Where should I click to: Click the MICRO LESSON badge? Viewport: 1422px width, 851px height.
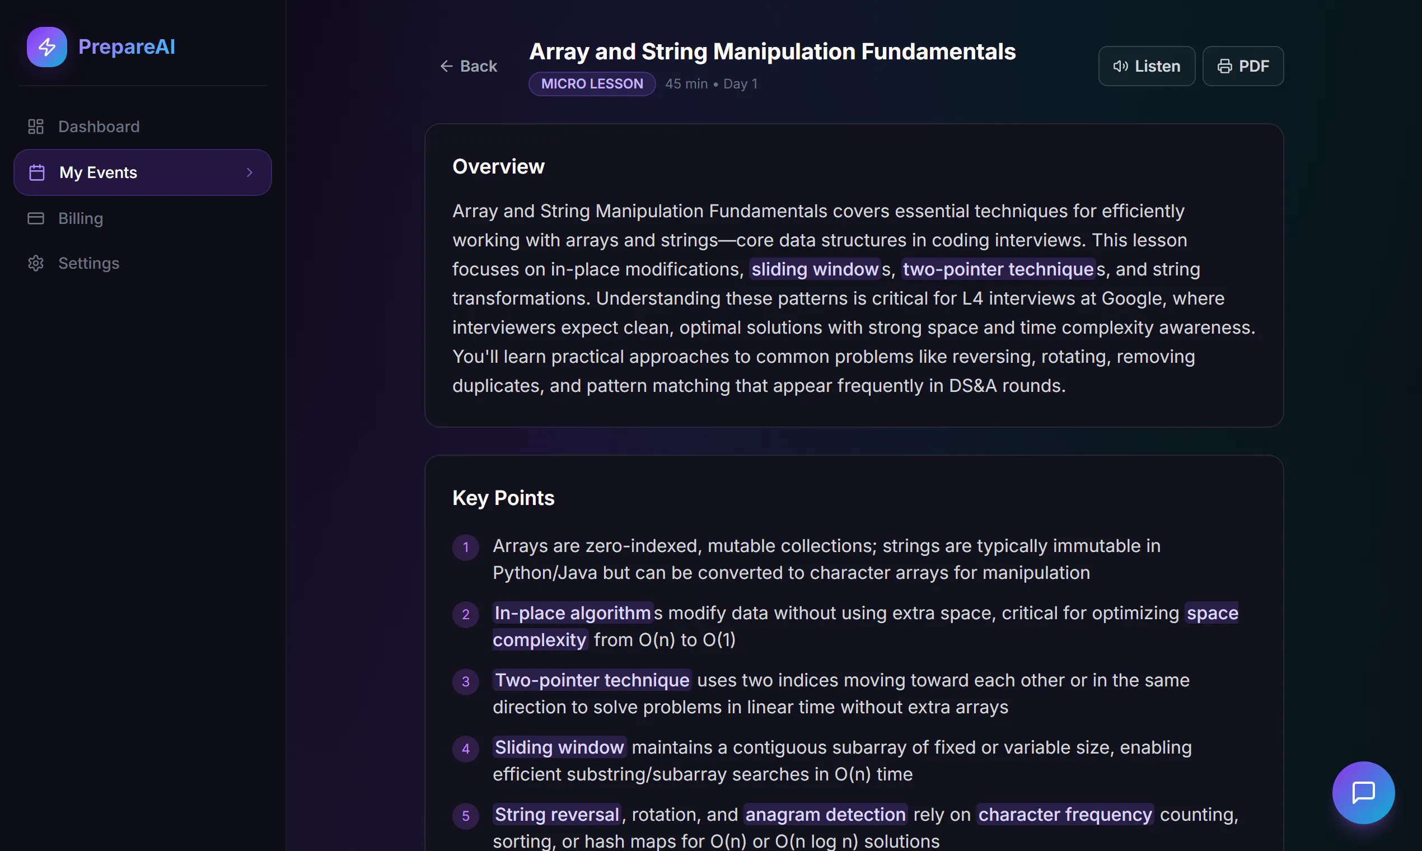[x=592, y=84]
